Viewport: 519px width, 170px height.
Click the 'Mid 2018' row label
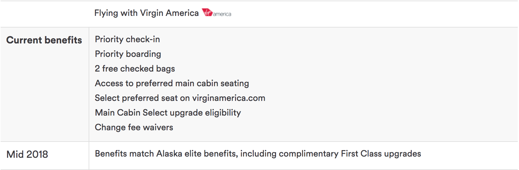pos(27,154)
